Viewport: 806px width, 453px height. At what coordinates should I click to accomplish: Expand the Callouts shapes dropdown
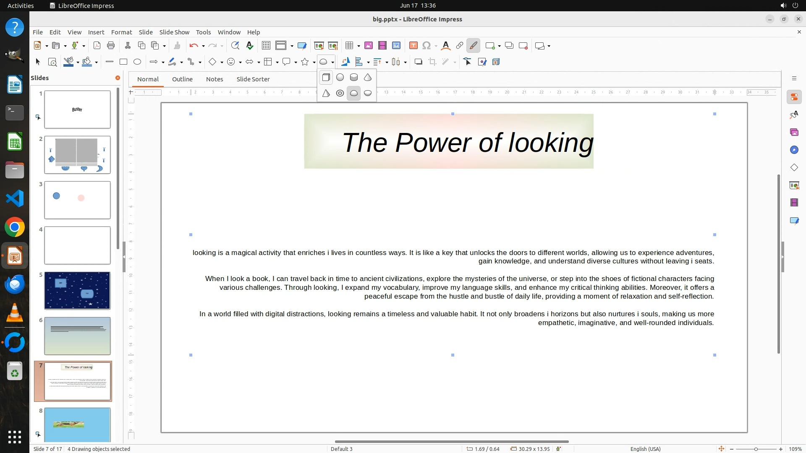tap(296, 62)
